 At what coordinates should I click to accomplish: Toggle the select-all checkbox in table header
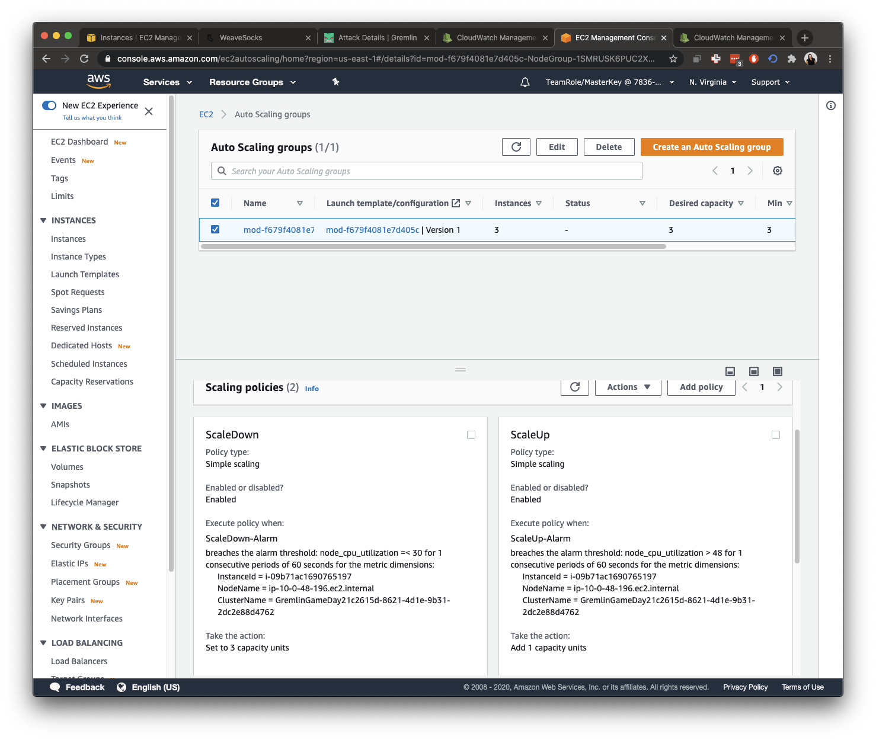[215, 203]
